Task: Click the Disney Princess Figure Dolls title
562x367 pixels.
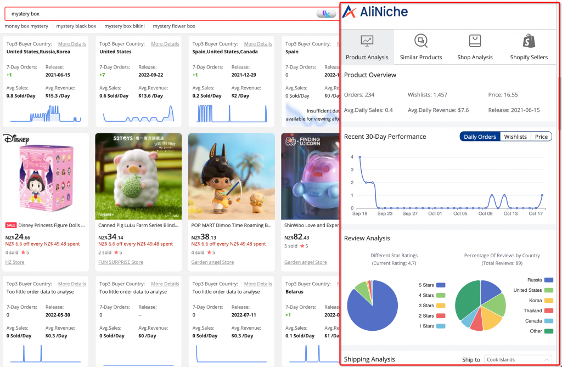Action: 52,225
